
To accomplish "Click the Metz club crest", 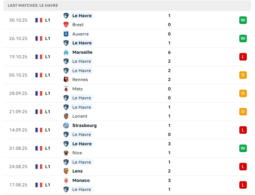I will 66,89.
